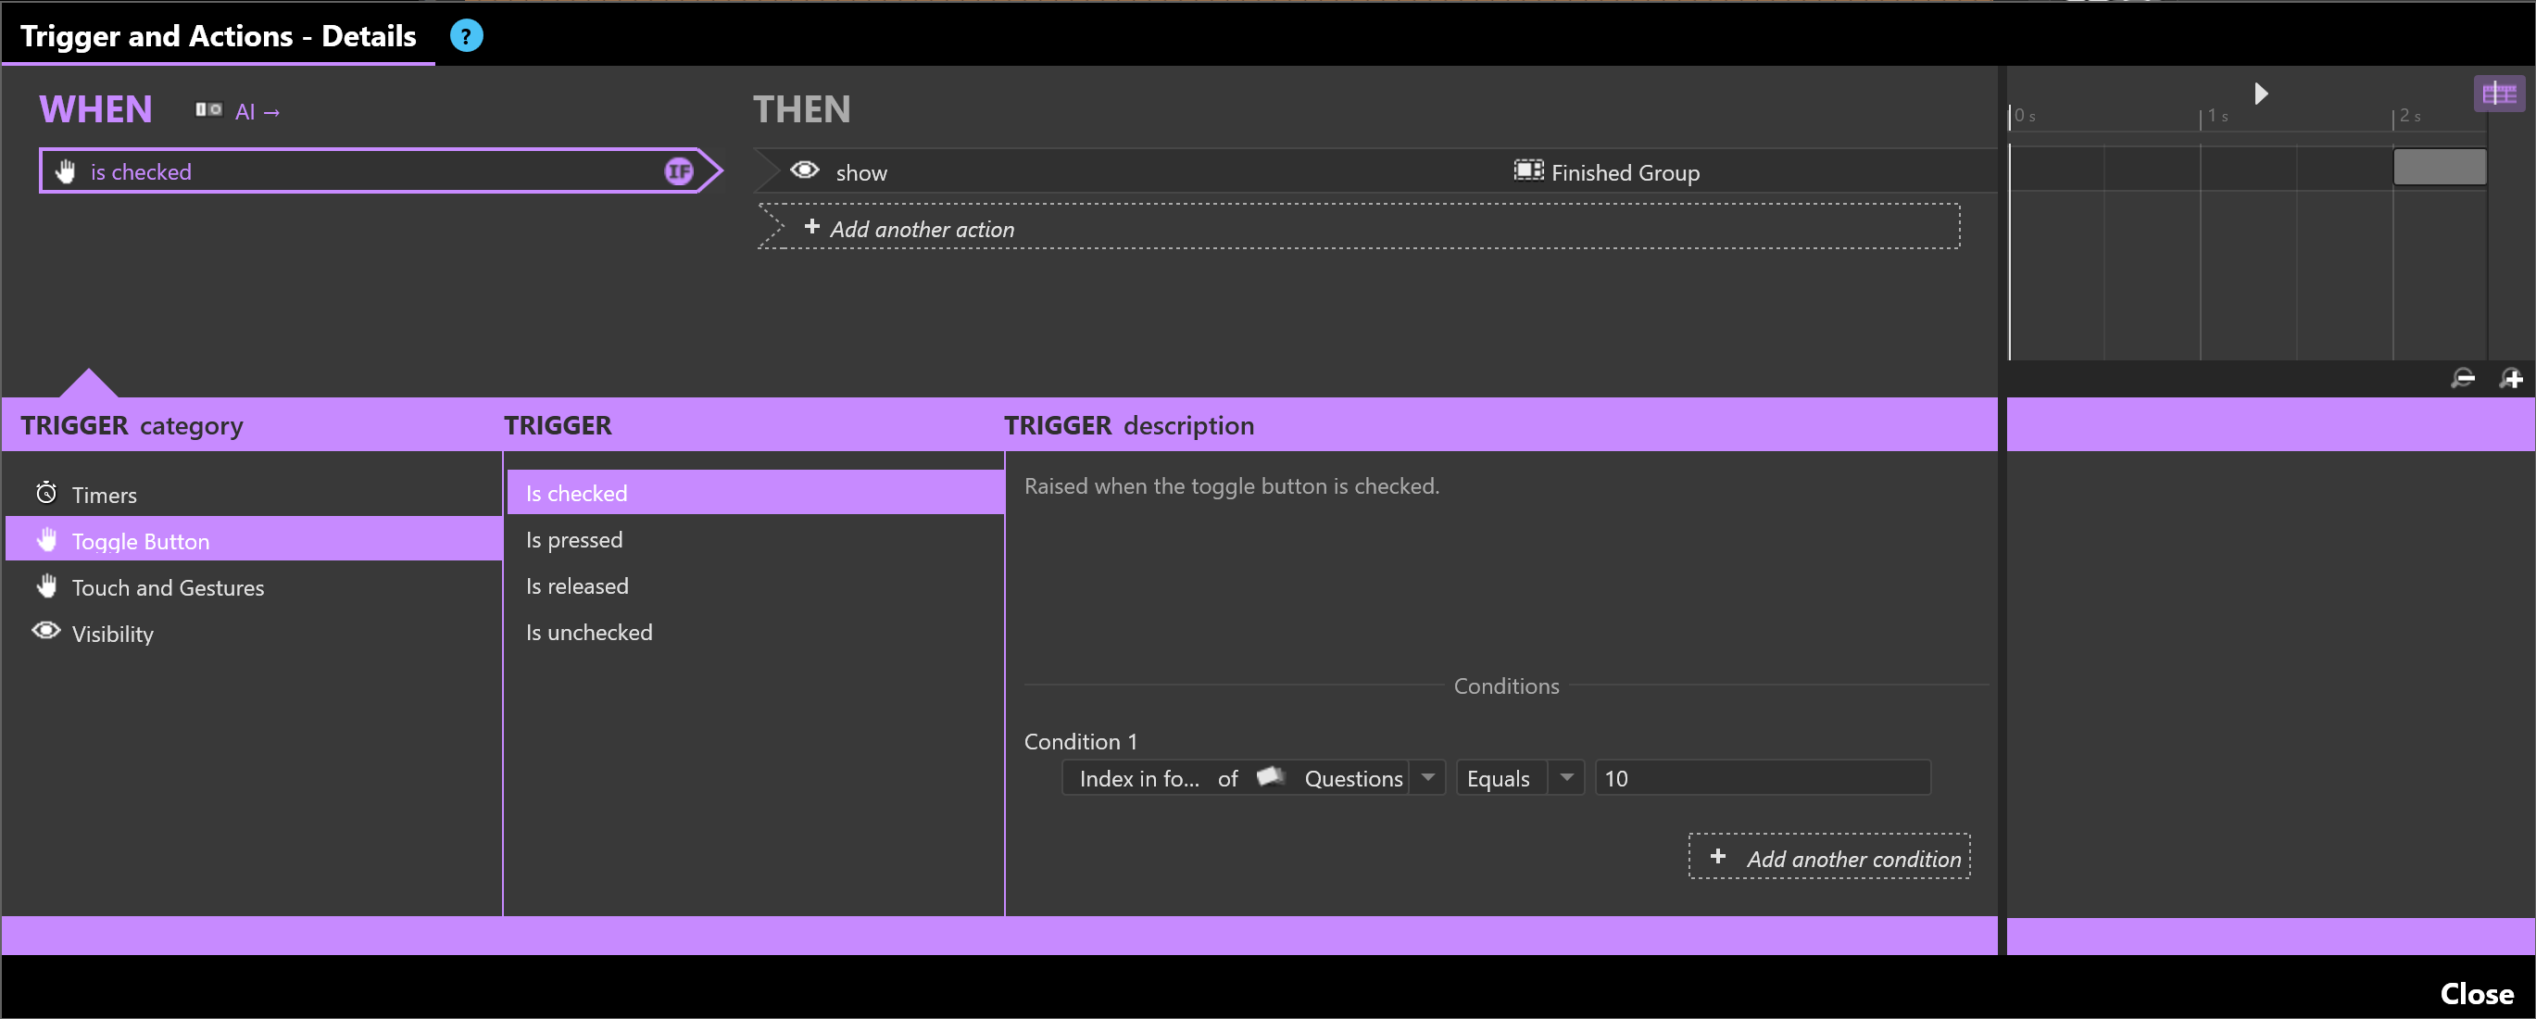Add another condition

pyautogui.click(x=1829, y=859)
